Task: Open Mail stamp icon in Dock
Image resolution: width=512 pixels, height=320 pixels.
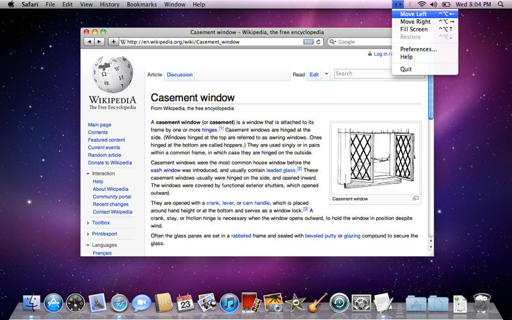Action: (97, 303)
